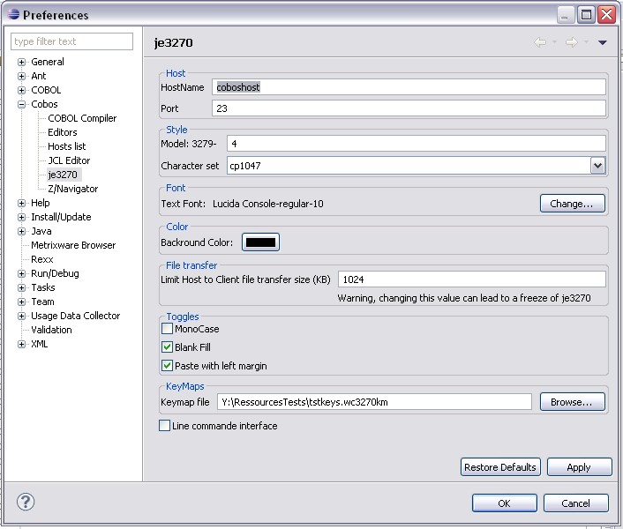623x529 pixels.
Task: Click the type filter text field
Action: click(71, 41)
